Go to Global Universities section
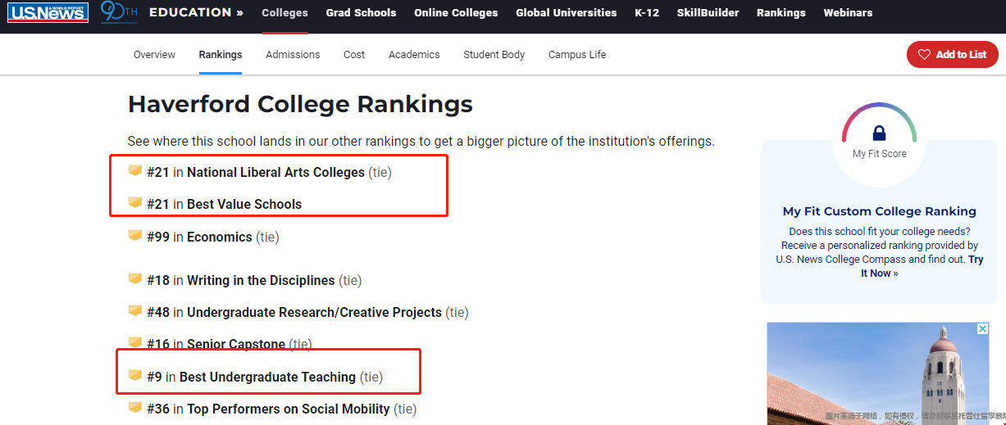The height and width of the screenshot is (425, 1006). point(566,13)
